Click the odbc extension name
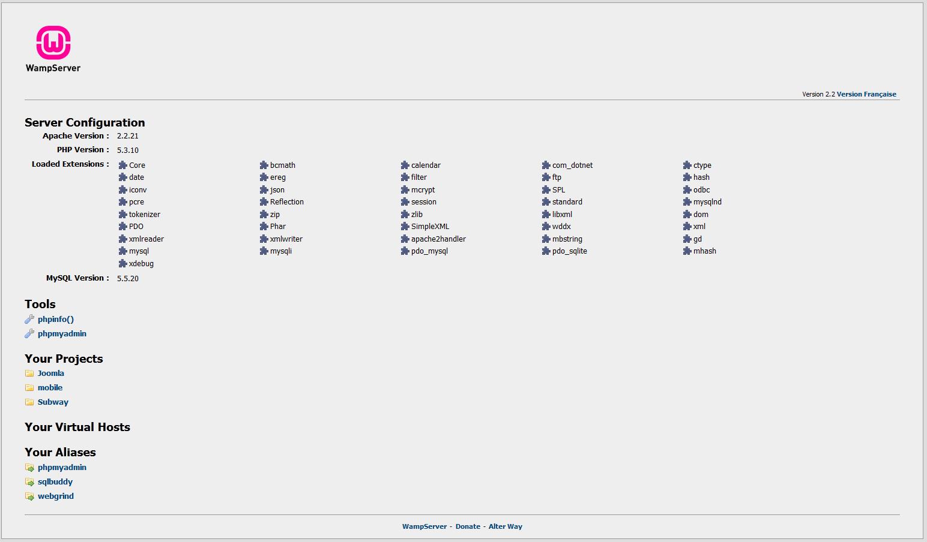The height and width of the screenshot is (542, 927). coord(702,189)
